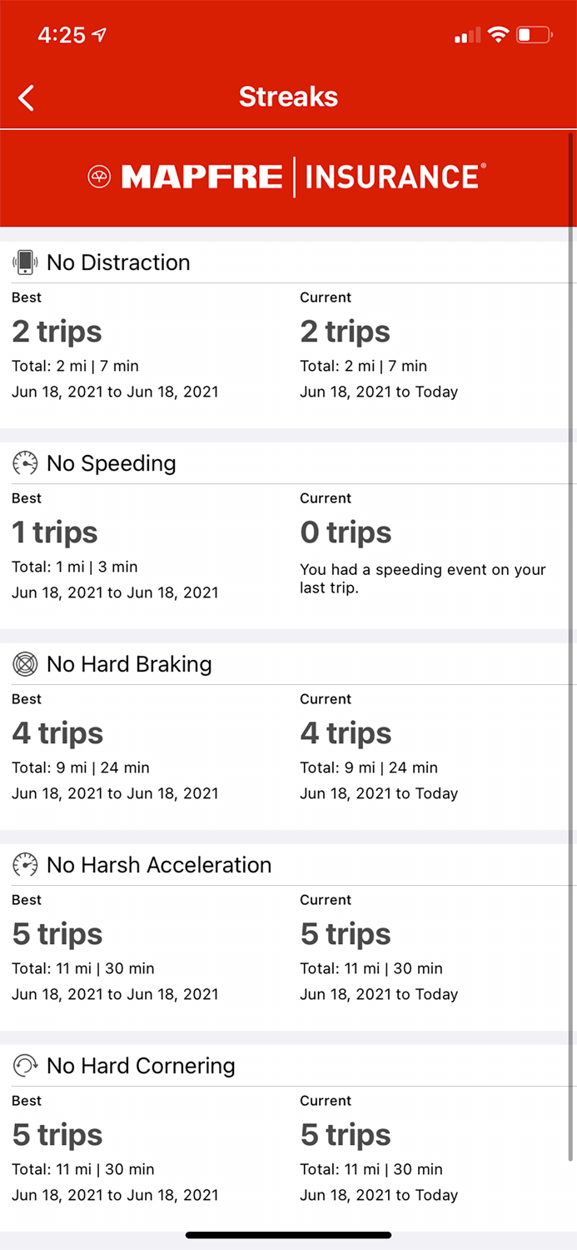Select the Streaks title heading
The image size is (577, 1250).
tap(288, 97)
